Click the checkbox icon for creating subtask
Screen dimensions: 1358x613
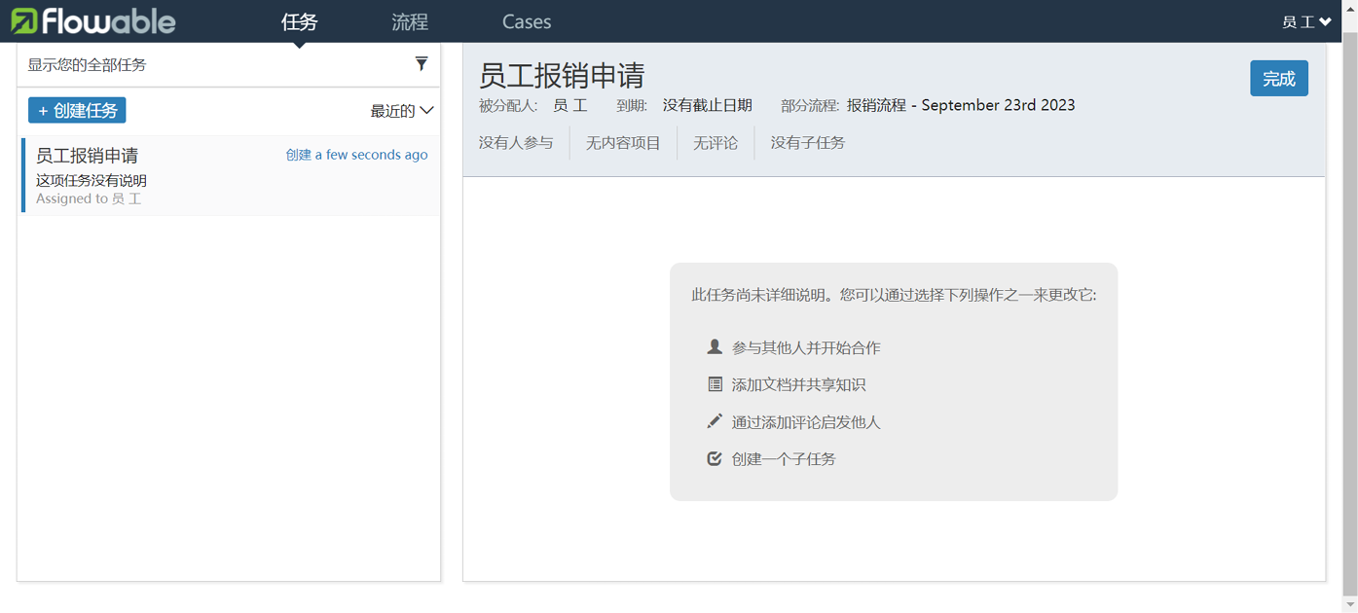[715, 458]
